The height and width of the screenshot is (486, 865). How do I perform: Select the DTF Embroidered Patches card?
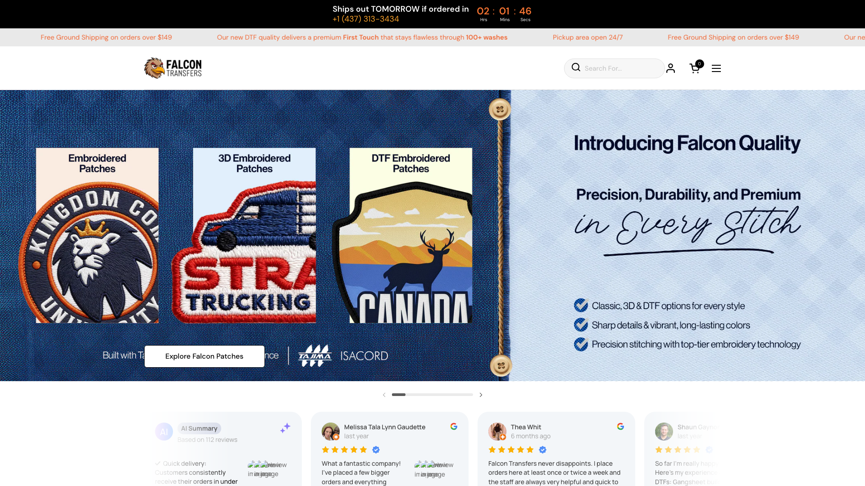[x=411, y=235]
